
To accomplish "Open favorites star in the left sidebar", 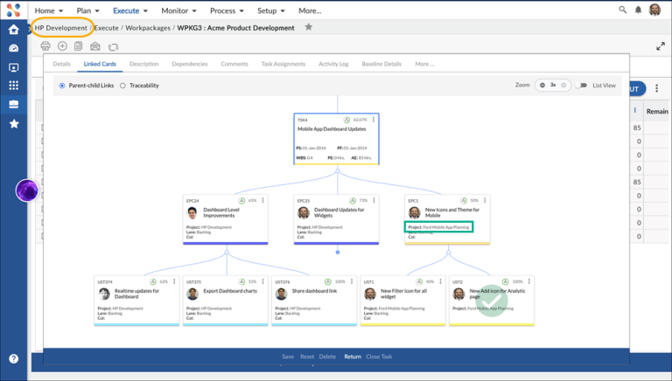I will point(14,124).
